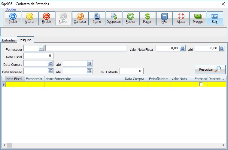The image size is (228, 150).
Task: Open the Preços money icon
Action: pos(198,16)
